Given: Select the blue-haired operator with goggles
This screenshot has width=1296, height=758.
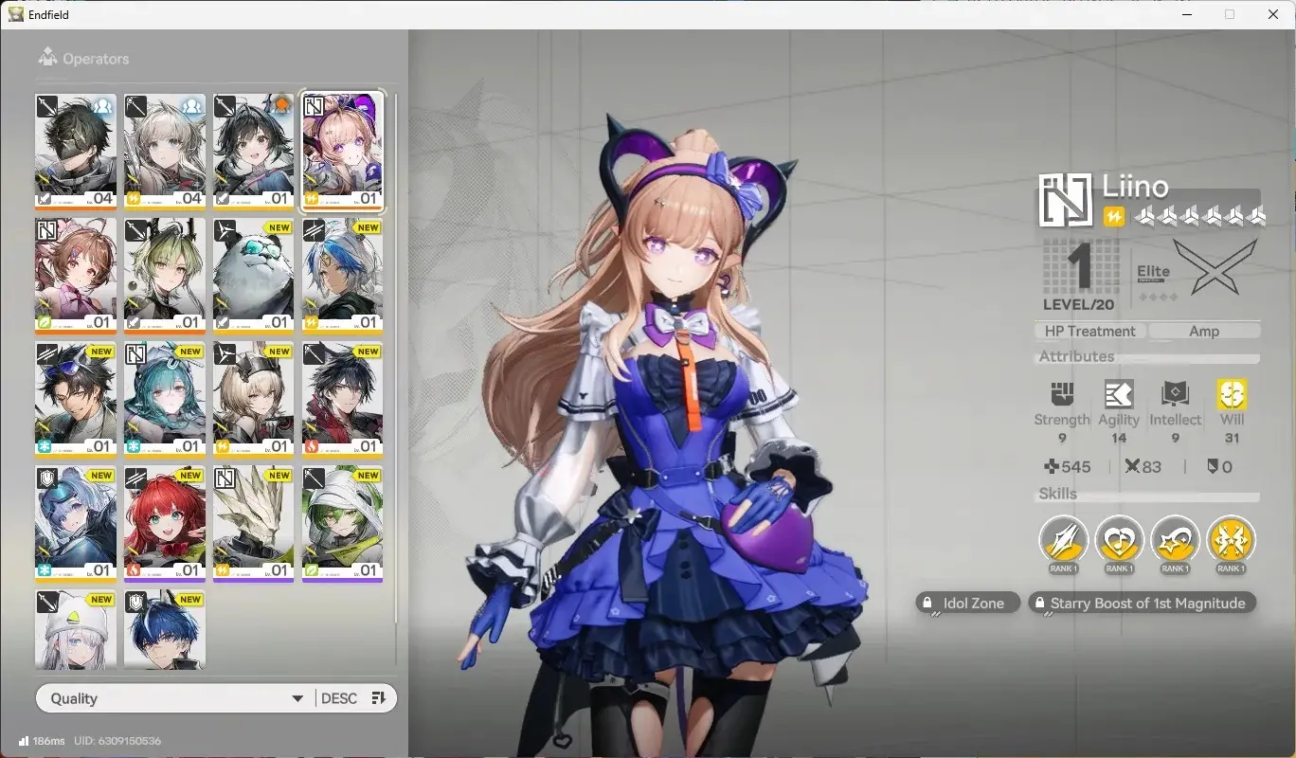Looking at the screenshot, I should point(76,523).
